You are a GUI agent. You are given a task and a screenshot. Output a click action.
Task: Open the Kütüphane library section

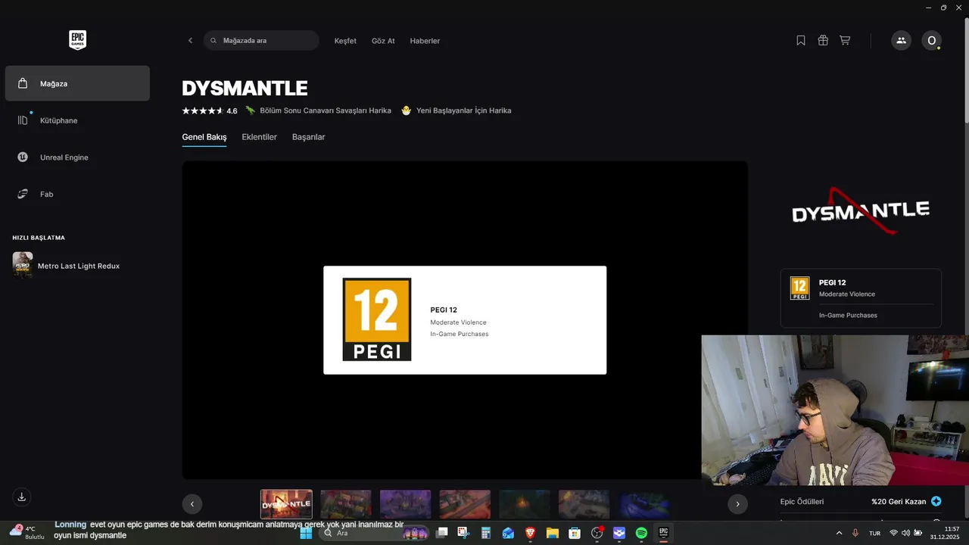(x=77, y=120)
